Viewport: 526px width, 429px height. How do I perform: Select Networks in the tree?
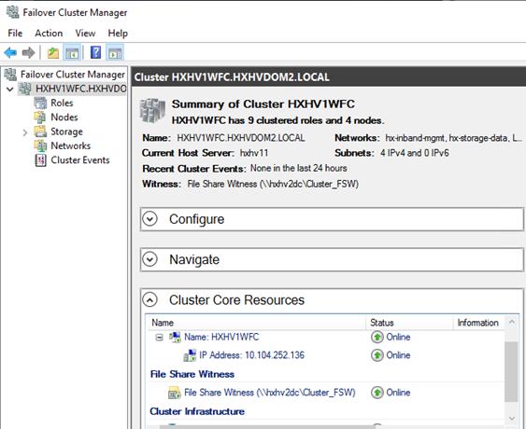click(x=71, y=145)
